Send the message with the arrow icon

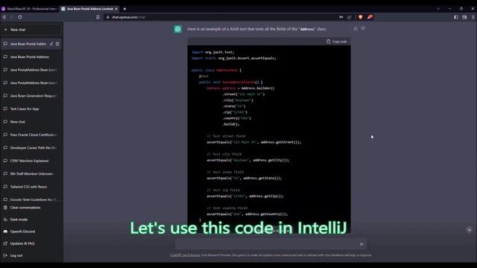click(x=361, y=244)
